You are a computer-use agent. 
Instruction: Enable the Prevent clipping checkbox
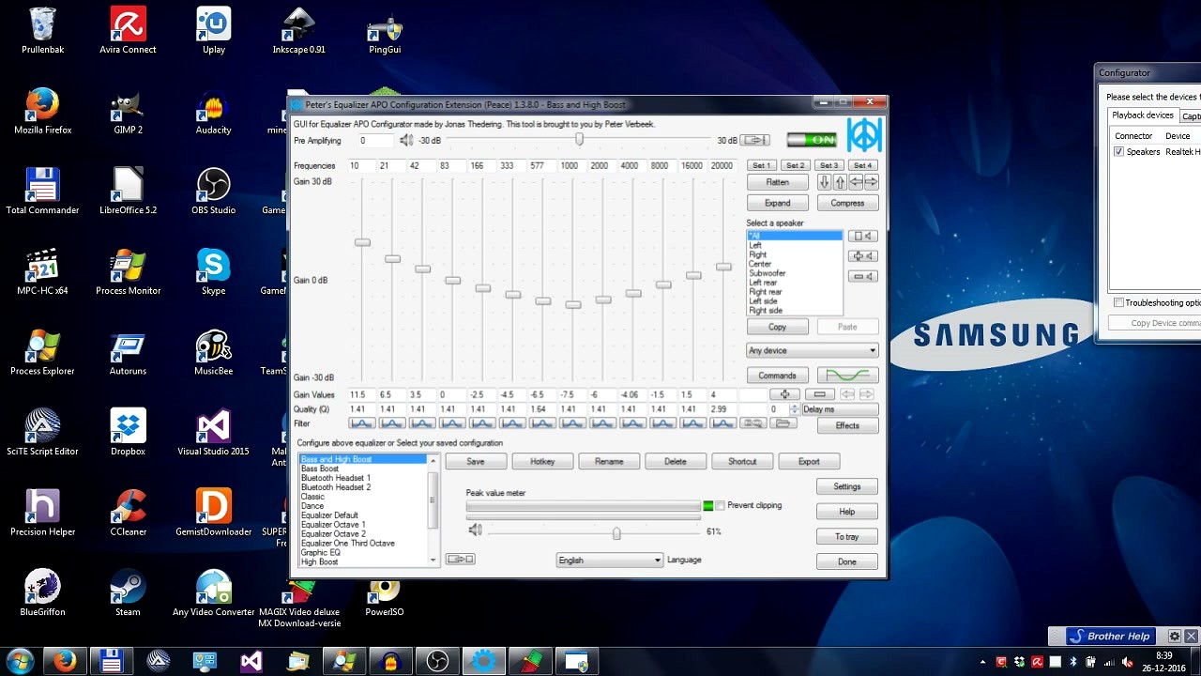pyautogui.click(x=720, y=505)
